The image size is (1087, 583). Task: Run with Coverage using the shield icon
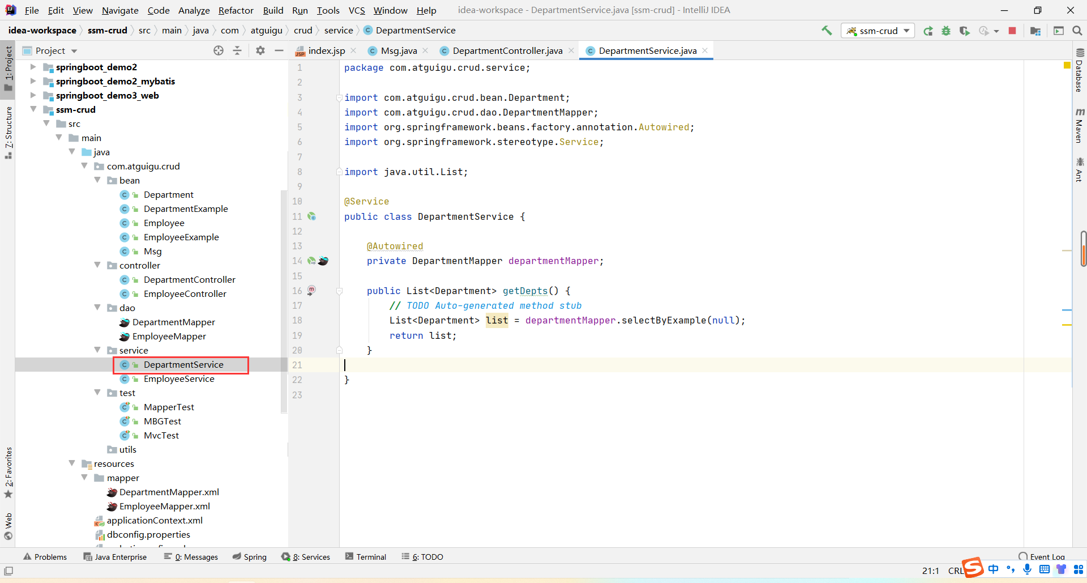tap(964, 31)
